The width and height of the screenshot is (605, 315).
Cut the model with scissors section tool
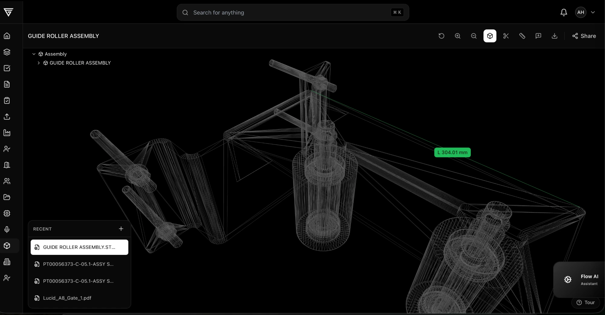(x=506, y=36)
